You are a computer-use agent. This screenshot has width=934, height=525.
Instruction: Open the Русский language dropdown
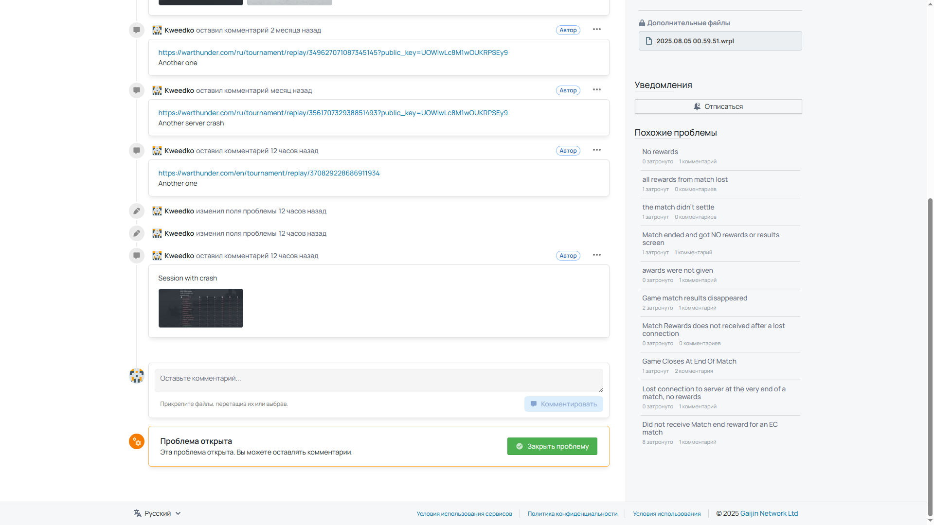tap(157, 513)
